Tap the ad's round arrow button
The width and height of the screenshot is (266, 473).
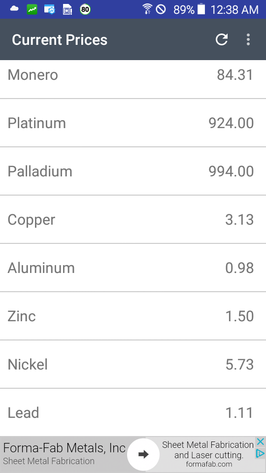coord(143,454)
